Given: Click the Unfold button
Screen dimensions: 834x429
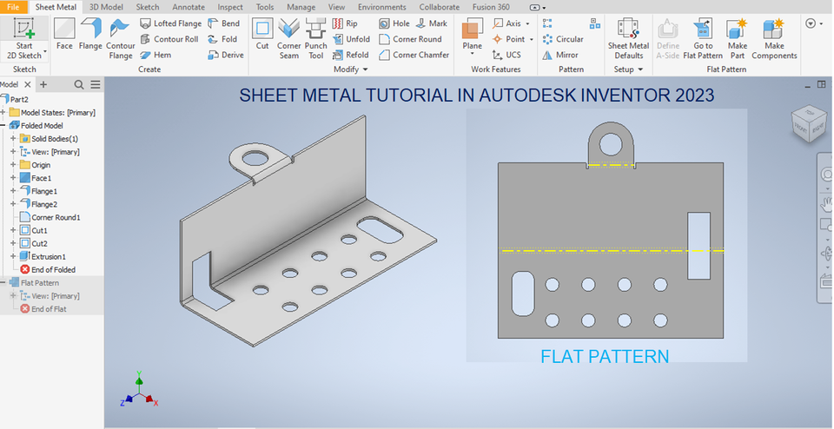Looking at the screenshot, I should [350, 39].
